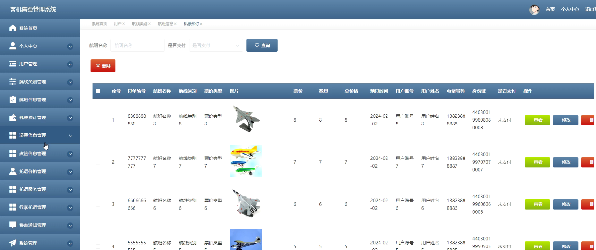Check the checkbox for row 1

(98, 120)
